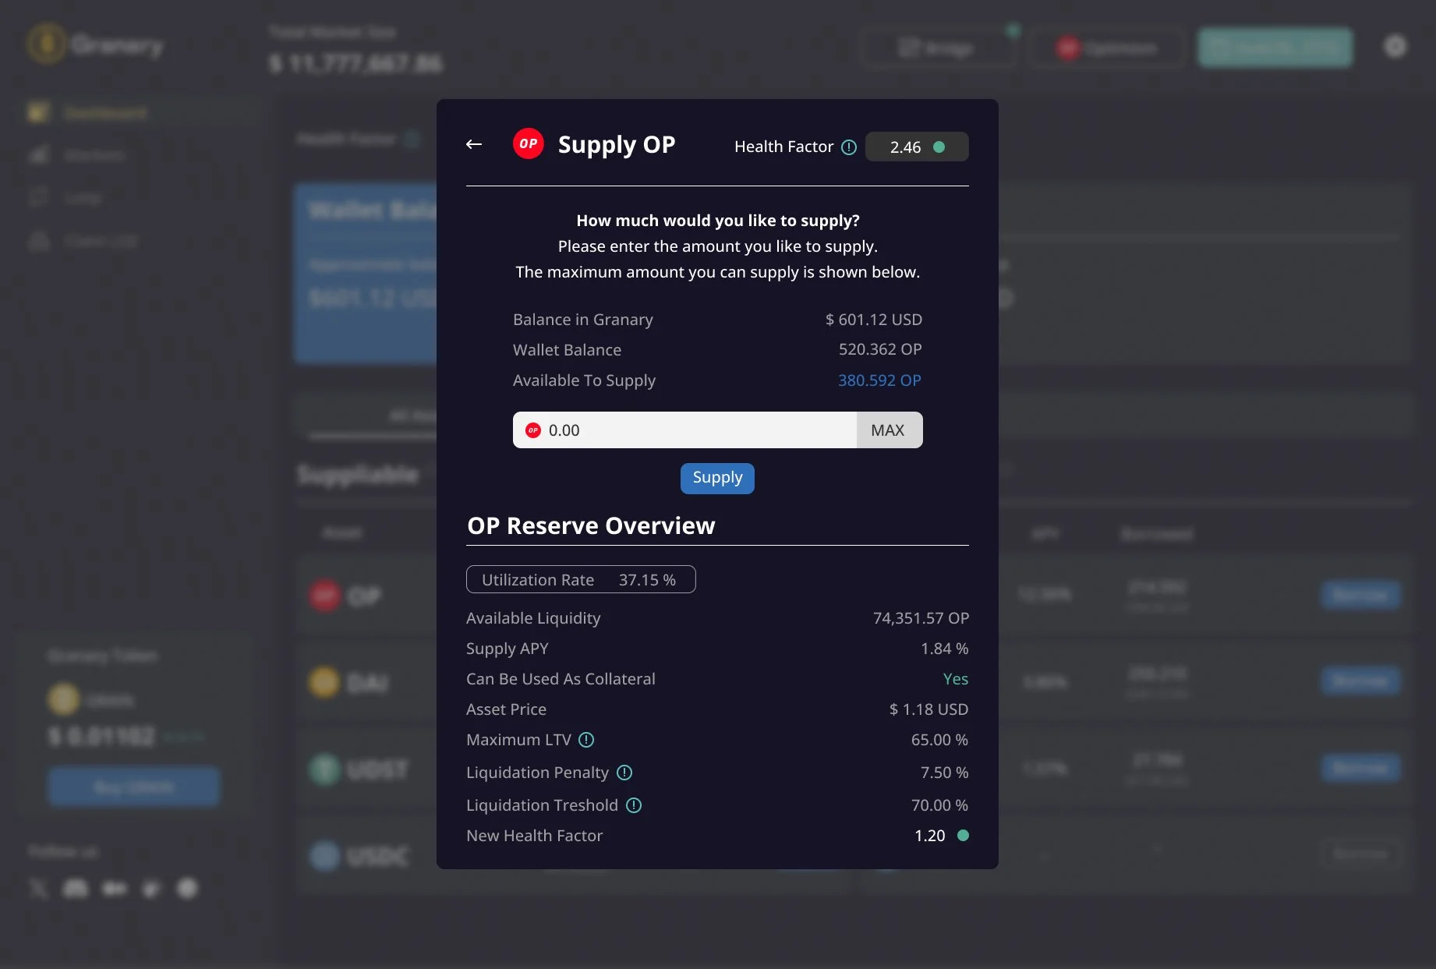The height and width of the screenshot is (969, 1436).
Task: Open the Bridge button in the top bar
Action: (x=939, y=48)
